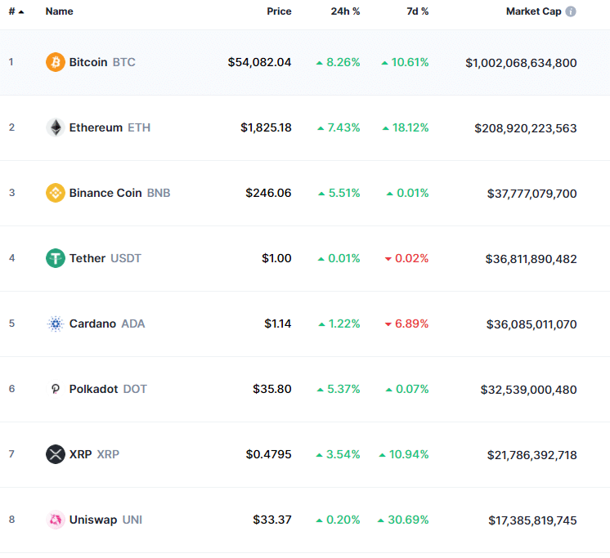Screen dimensions: 610x558
Task: Sort table by Name column header
Action: [x=59, y=11]
